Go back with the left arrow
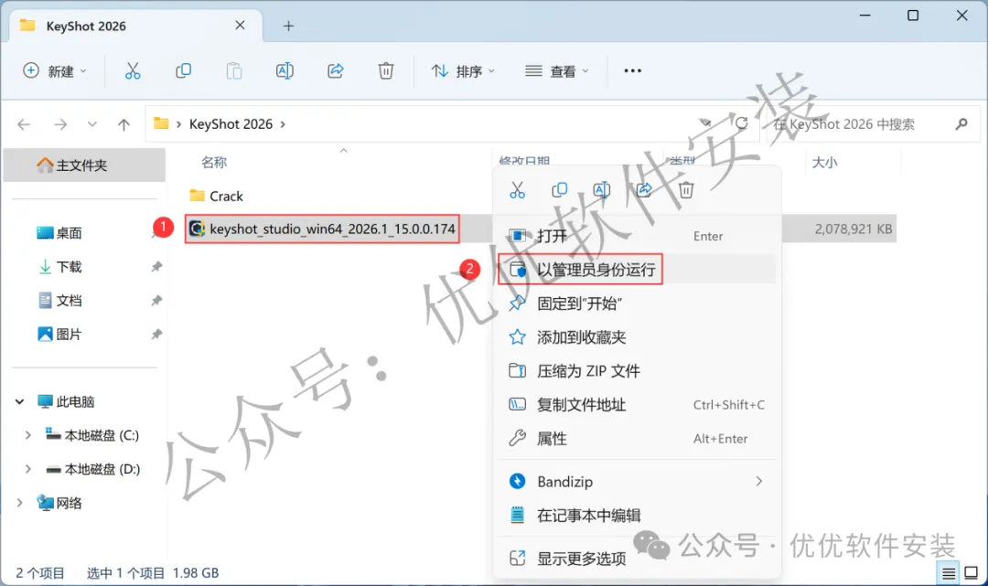Screen dimensions: 988x586 [x=24, y=124]
